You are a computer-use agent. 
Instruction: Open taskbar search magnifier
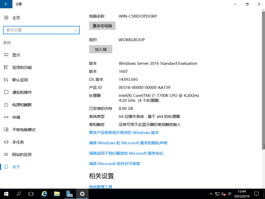[x=19, y=194]
